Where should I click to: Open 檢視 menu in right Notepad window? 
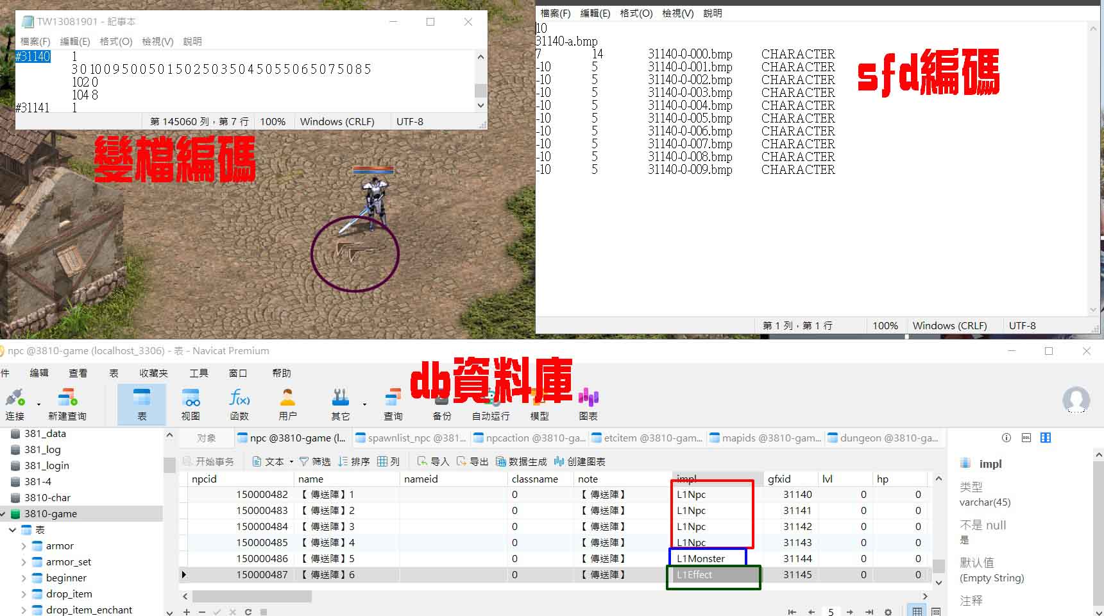pos(677,13)
